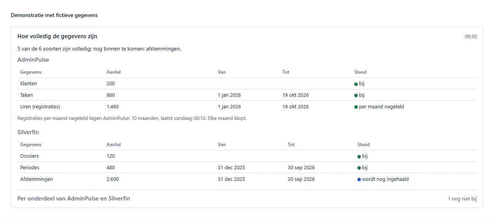Click the Uren count '1.480'
Screen dimensions: 494x219
pos(113,106)
